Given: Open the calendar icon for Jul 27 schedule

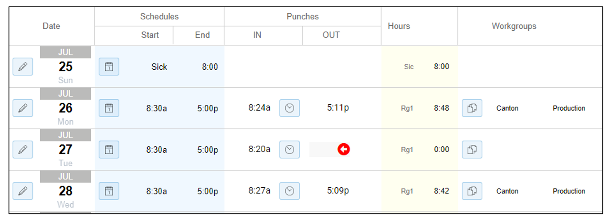Looking at the screenshot, I should [109, 150].
